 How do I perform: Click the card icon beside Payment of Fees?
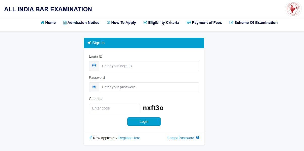coord(188,22)
